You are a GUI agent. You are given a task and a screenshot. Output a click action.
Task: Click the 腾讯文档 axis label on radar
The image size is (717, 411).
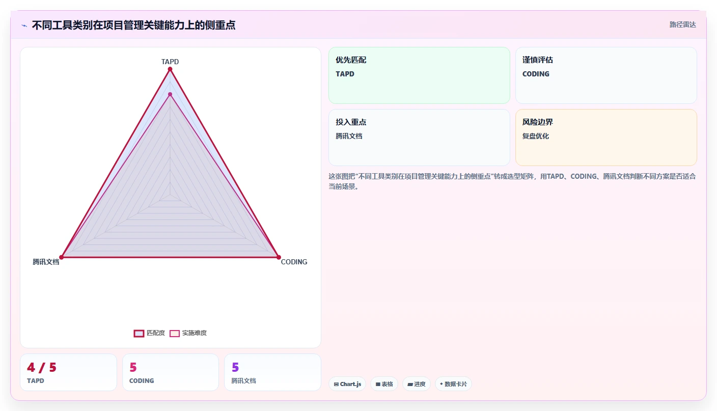[46, 262]
